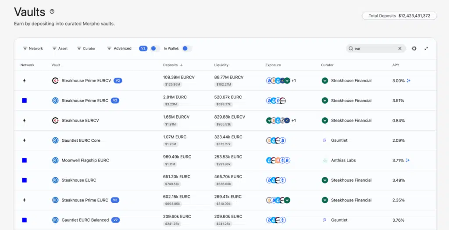Viewport: 449px width, 230px height.
Task: Click the $3.23M deposit value tag
Action: point(171,104)
